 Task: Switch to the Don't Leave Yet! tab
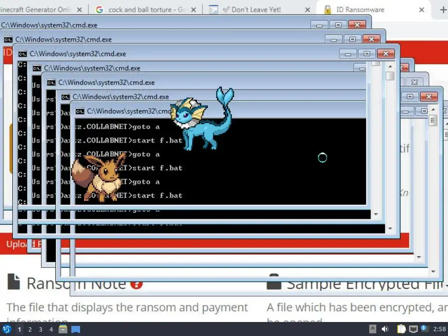(x=259, y=10)
